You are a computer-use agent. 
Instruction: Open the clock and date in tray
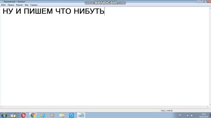(x=204, y=115)
